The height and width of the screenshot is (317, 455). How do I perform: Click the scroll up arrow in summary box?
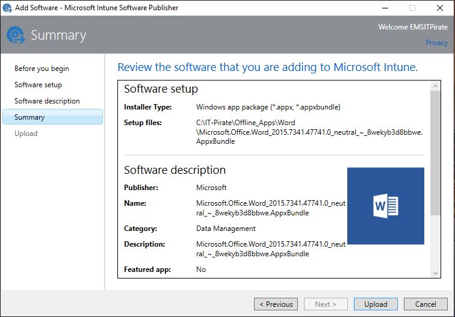point(435,86)
